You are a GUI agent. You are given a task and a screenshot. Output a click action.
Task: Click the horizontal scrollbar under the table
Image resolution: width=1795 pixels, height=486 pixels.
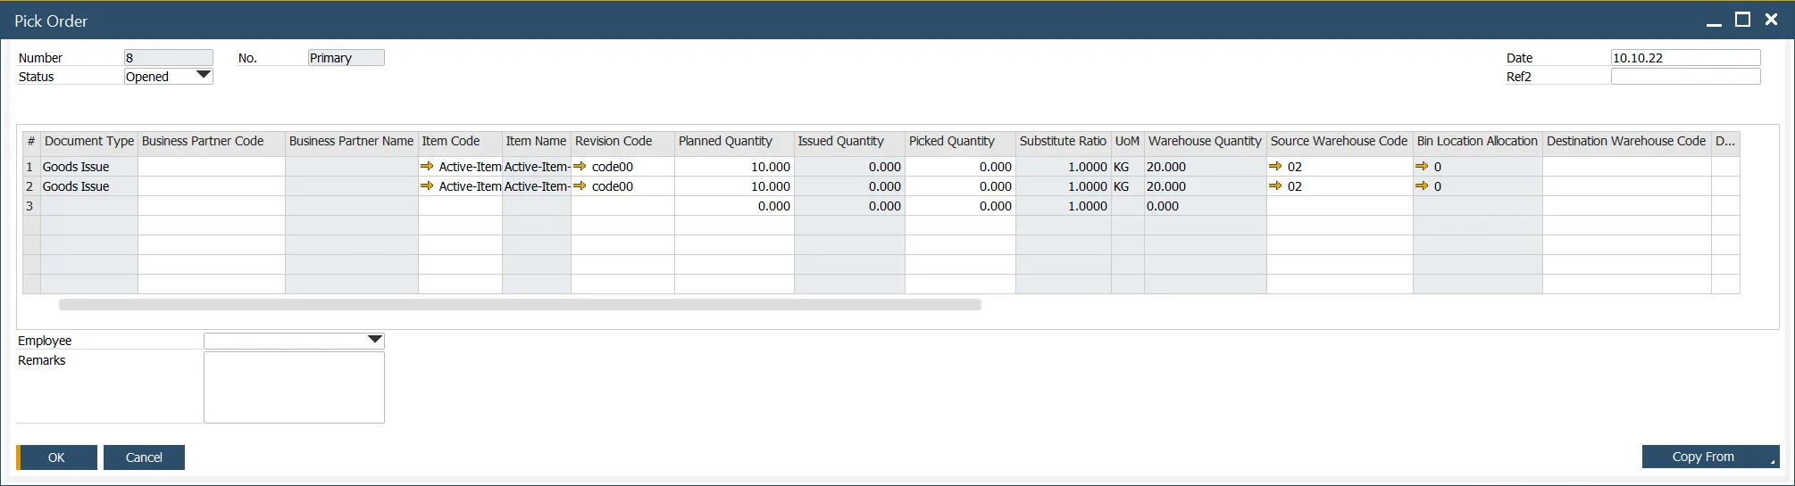(x=520, y=305)
